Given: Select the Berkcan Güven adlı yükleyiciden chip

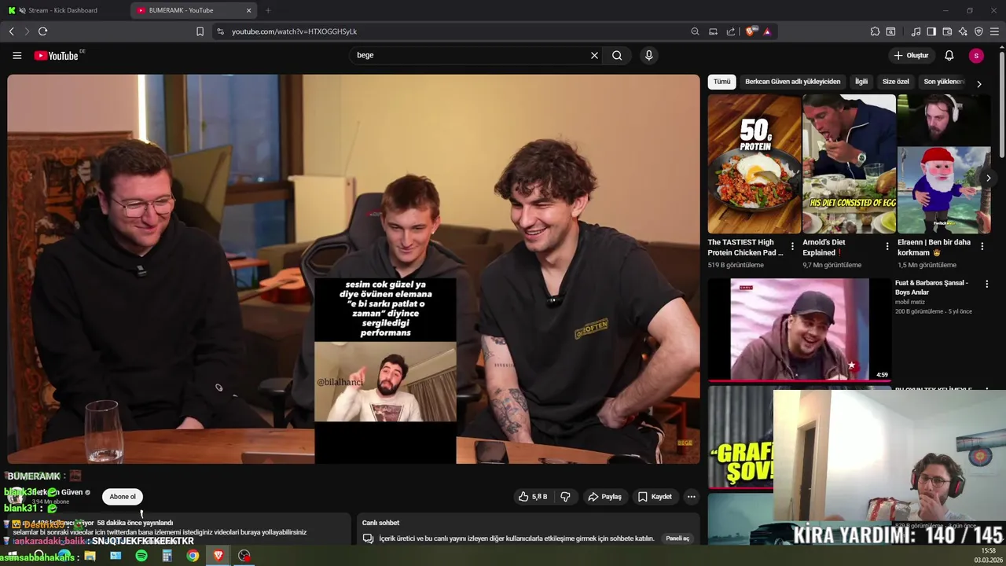Looking at the screenshot, I should coord(792,82).
